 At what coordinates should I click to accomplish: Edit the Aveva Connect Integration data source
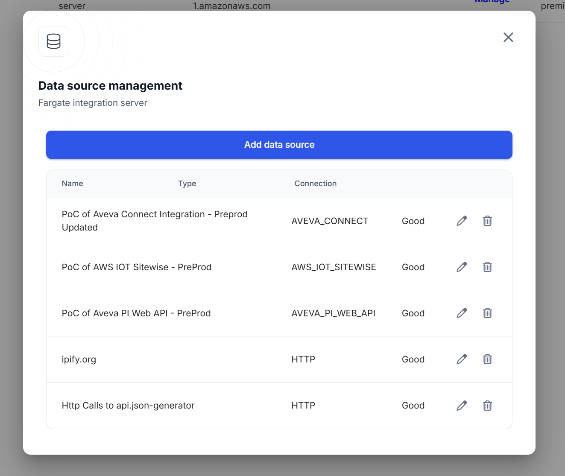click(462, 221)
